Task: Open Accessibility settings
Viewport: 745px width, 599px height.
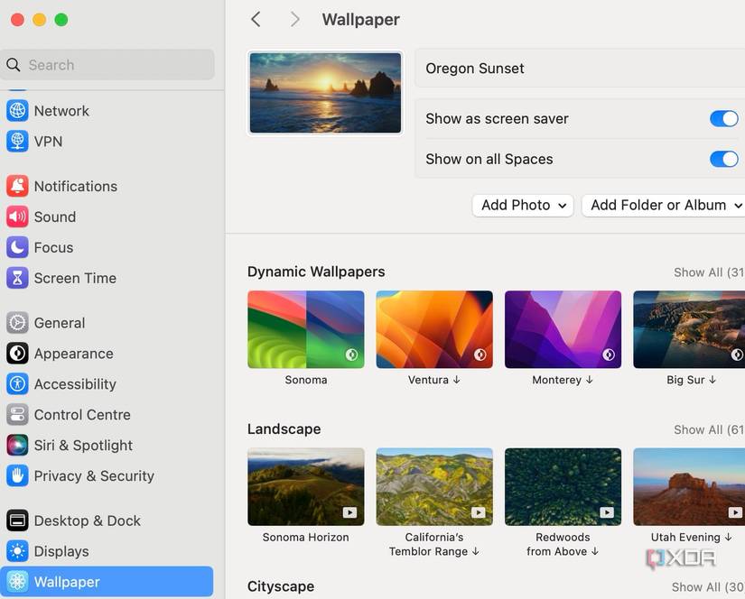Action: (74, 383)
